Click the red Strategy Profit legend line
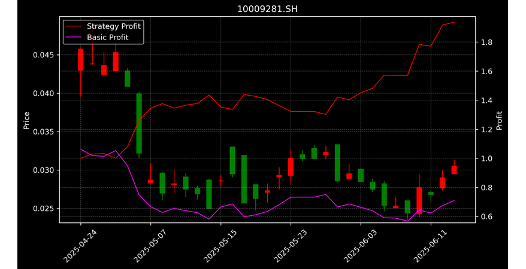The image size is (526, 269). point(74,26)
